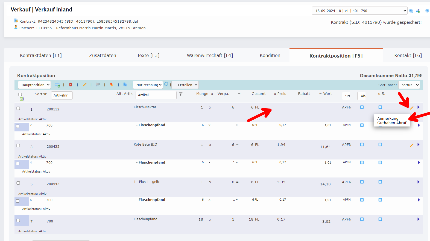Open the --Erstellen- dropdown
Image resolution: width=430 pixels, height=241 pixels.
pos(185,85)
